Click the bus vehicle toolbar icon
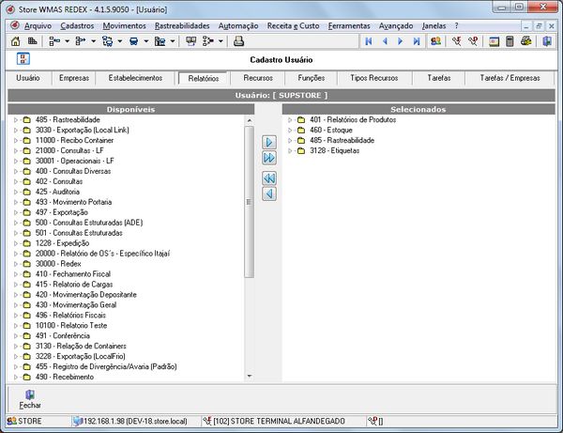 coord(133,41)
